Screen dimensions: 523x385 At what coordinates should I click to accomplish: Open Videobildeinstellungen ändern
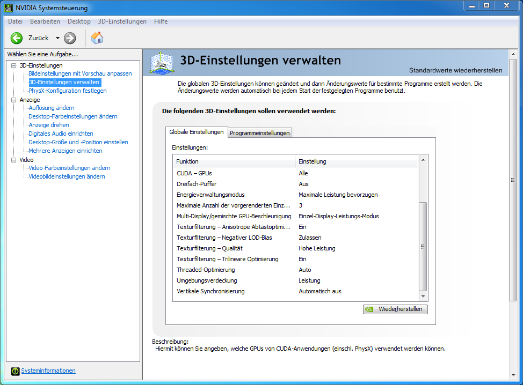(x=67, y=176)
